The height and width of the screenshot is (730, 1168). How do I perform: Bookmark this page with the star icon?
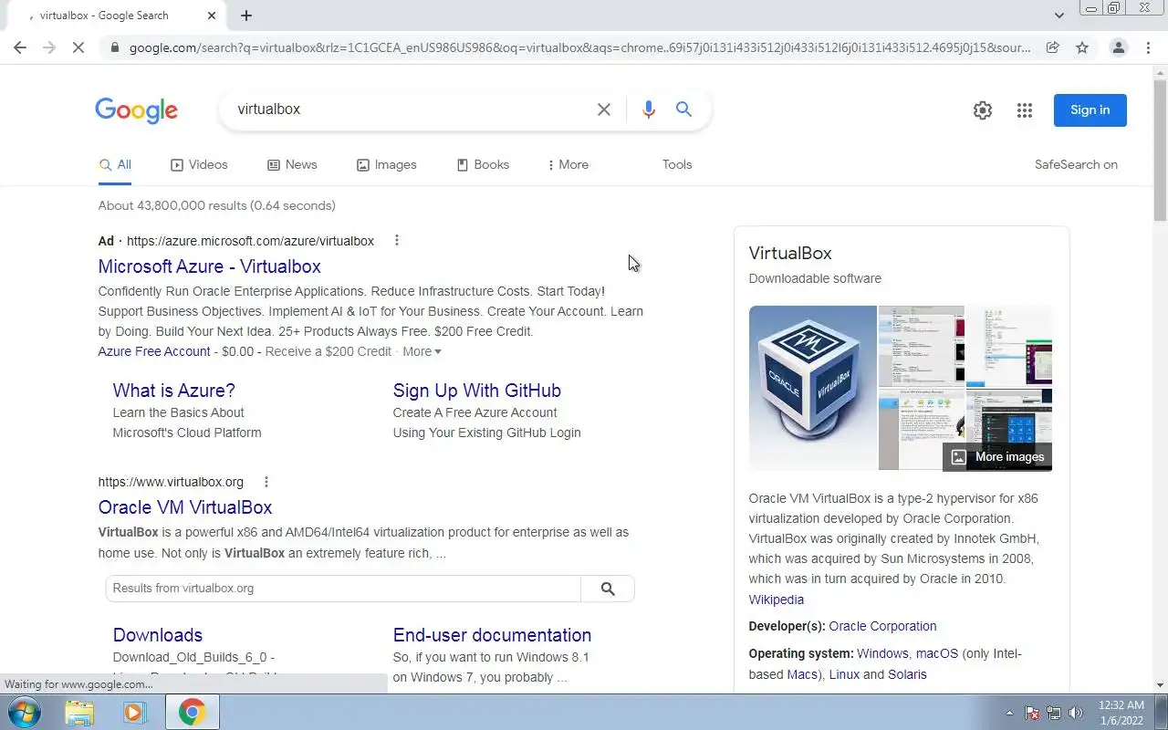(x=1082, y=47)
